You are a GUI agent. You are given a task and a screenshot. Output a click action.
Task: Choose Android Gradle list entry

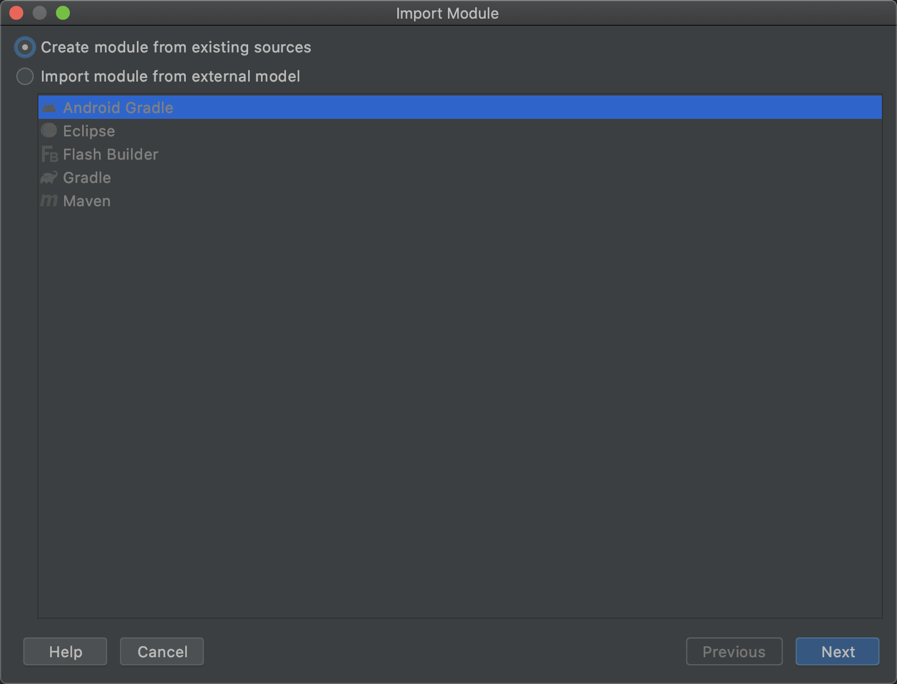pos(460,107)
